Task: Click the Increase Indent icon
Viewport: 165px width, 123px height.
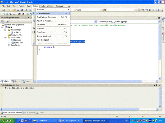Action: pyautogui.click(x=23, y=14)
